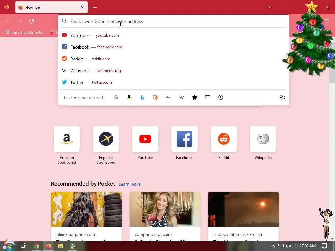Viewport: 335px width, 251px height.
Task: Open the Windows Start button
Action: tap(8, 246)
